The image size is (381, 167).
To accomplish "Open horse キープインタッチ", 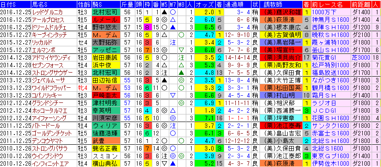I will click(x=49, y=35).
